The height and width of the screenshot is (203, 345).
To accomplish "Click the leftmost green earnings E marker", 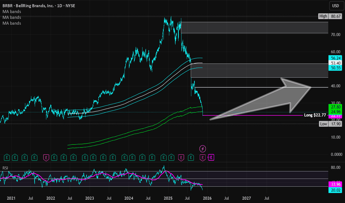I will coord(7,157).
